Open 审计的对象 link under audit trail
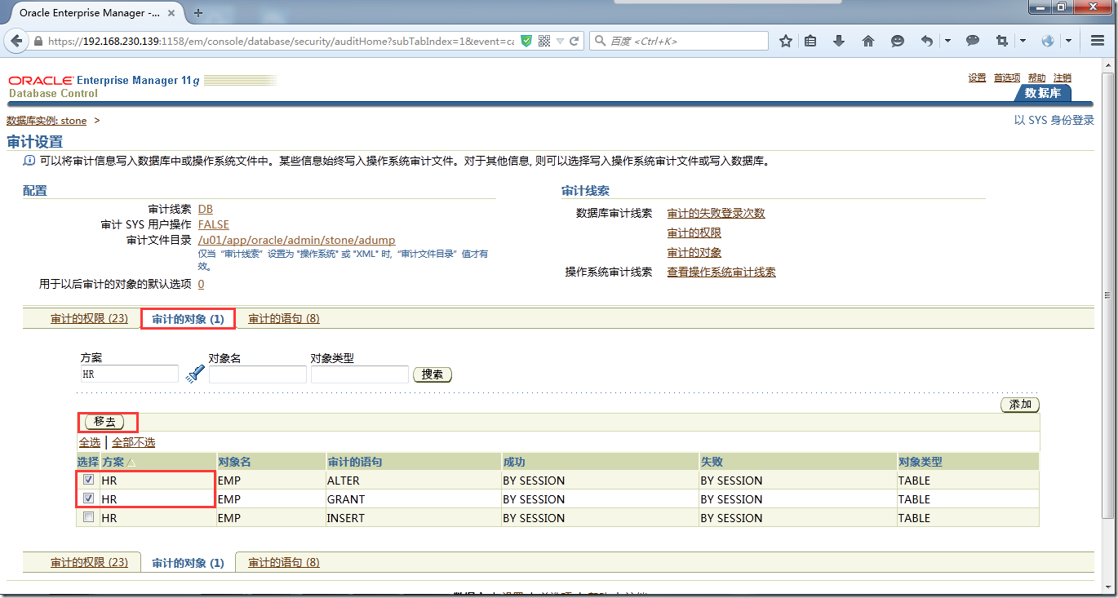 click(x=694, y=253)
